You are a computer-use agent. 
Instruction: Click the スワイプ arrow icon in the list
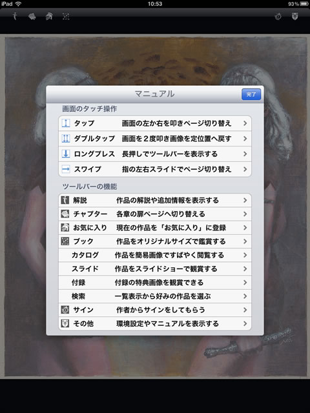[66, 169]
